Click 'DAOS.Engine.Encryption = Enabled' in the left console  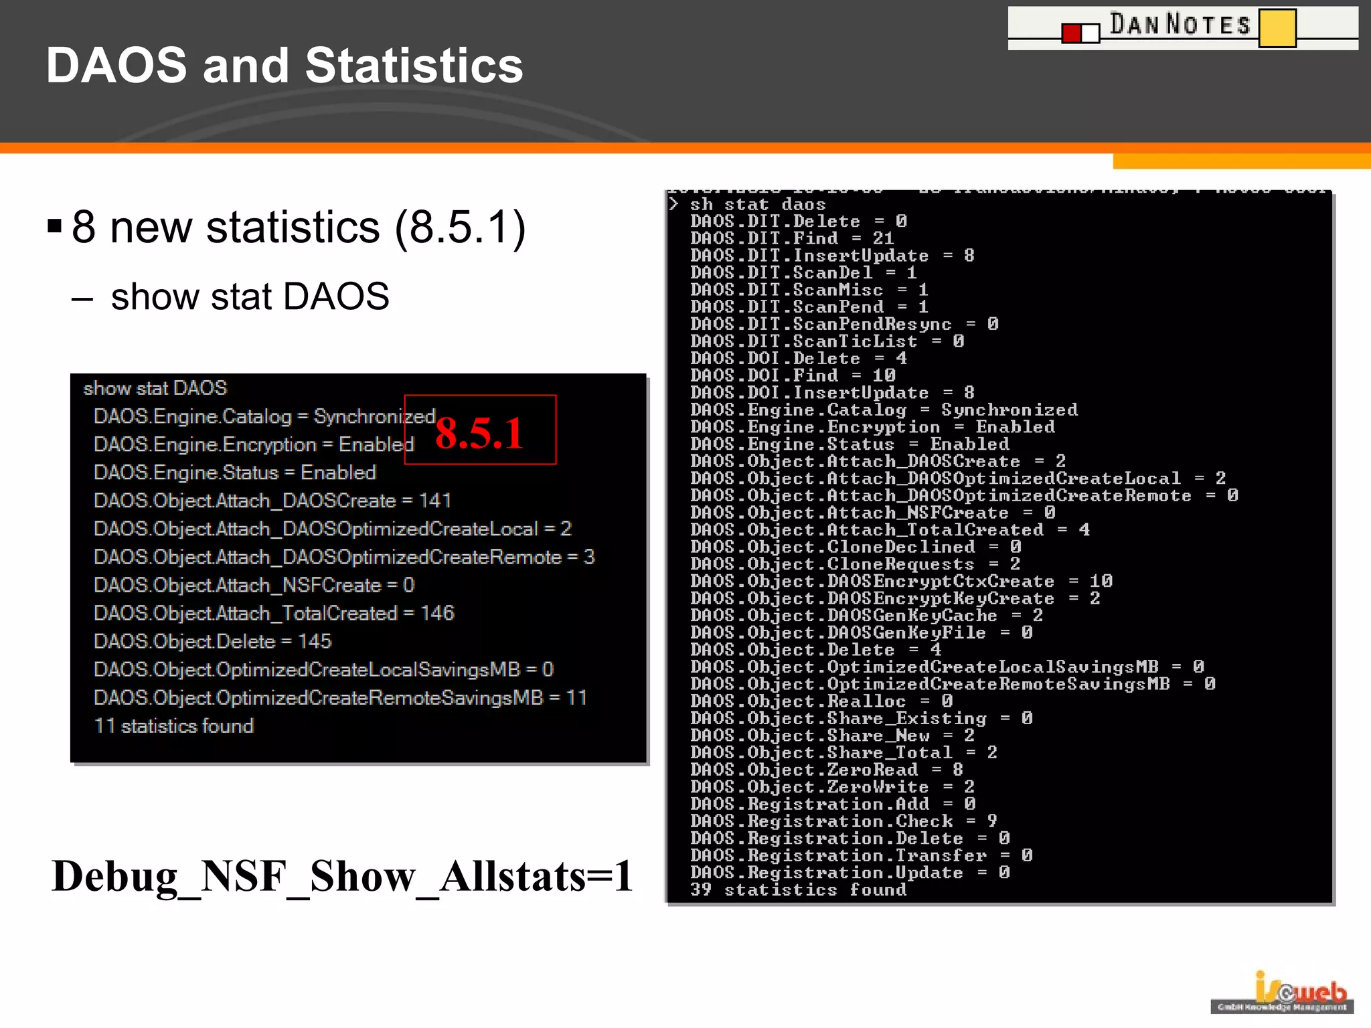coord(254,444)
